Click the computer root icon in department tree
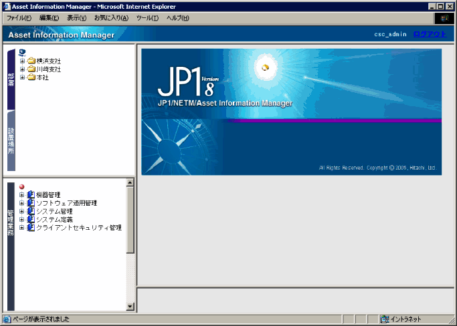The width and height of the screenshot is (457, 326). [22, 52]
